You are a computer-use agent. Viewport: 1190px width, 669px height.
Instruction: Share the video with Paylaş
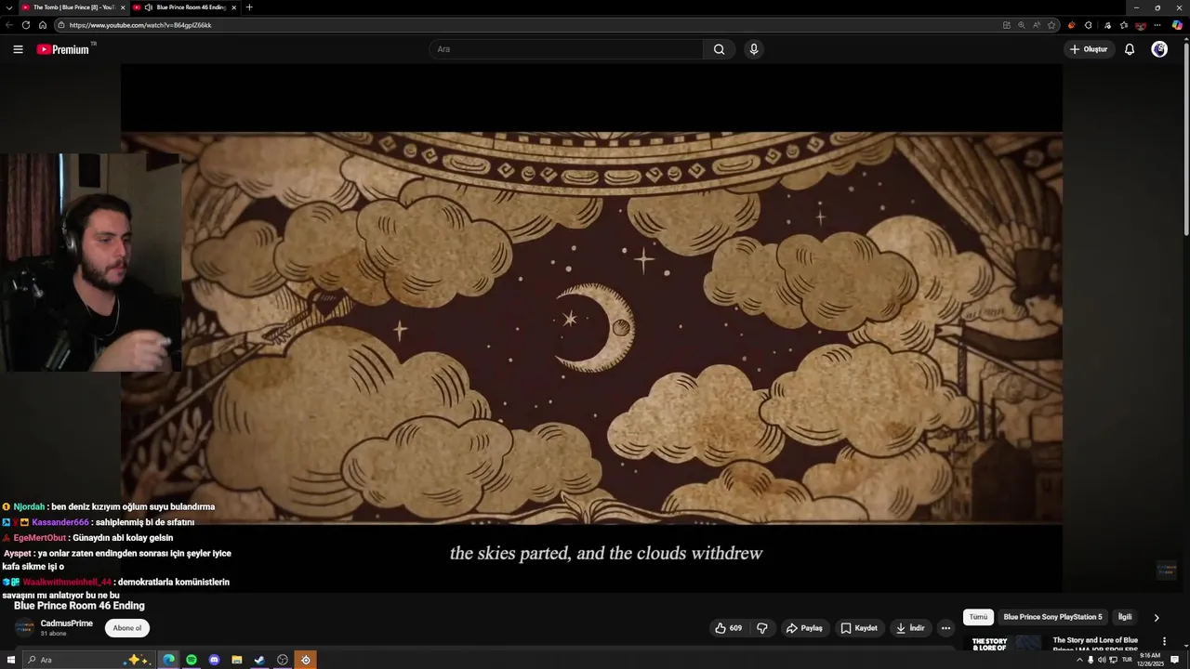(804, 628)
